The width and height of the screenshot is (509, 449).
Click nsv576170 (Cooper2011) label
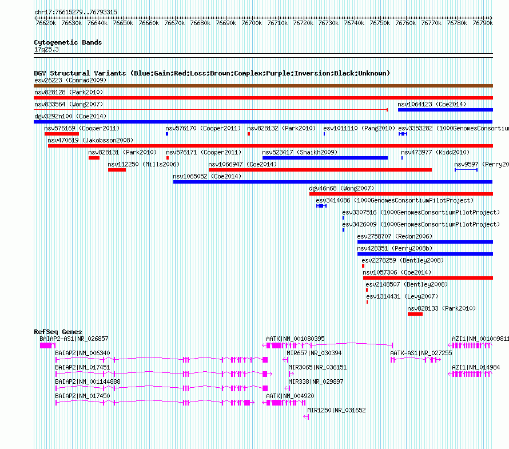click(203, 128)
